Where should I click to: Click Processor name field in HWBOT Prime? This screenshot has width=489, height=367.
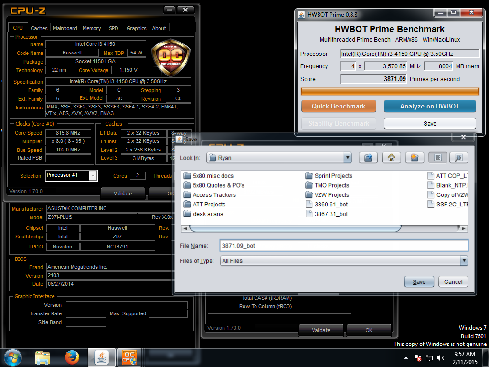tap(410, 54)
